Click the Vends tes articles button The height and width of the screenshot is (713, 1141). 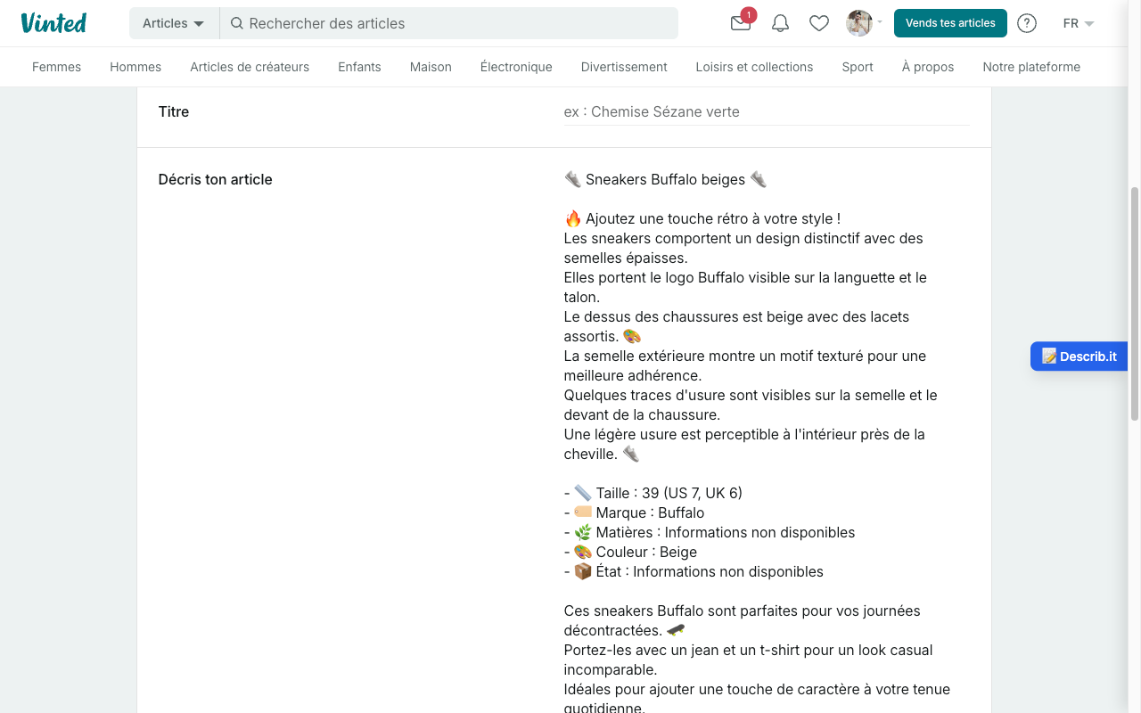coord(950,23)
